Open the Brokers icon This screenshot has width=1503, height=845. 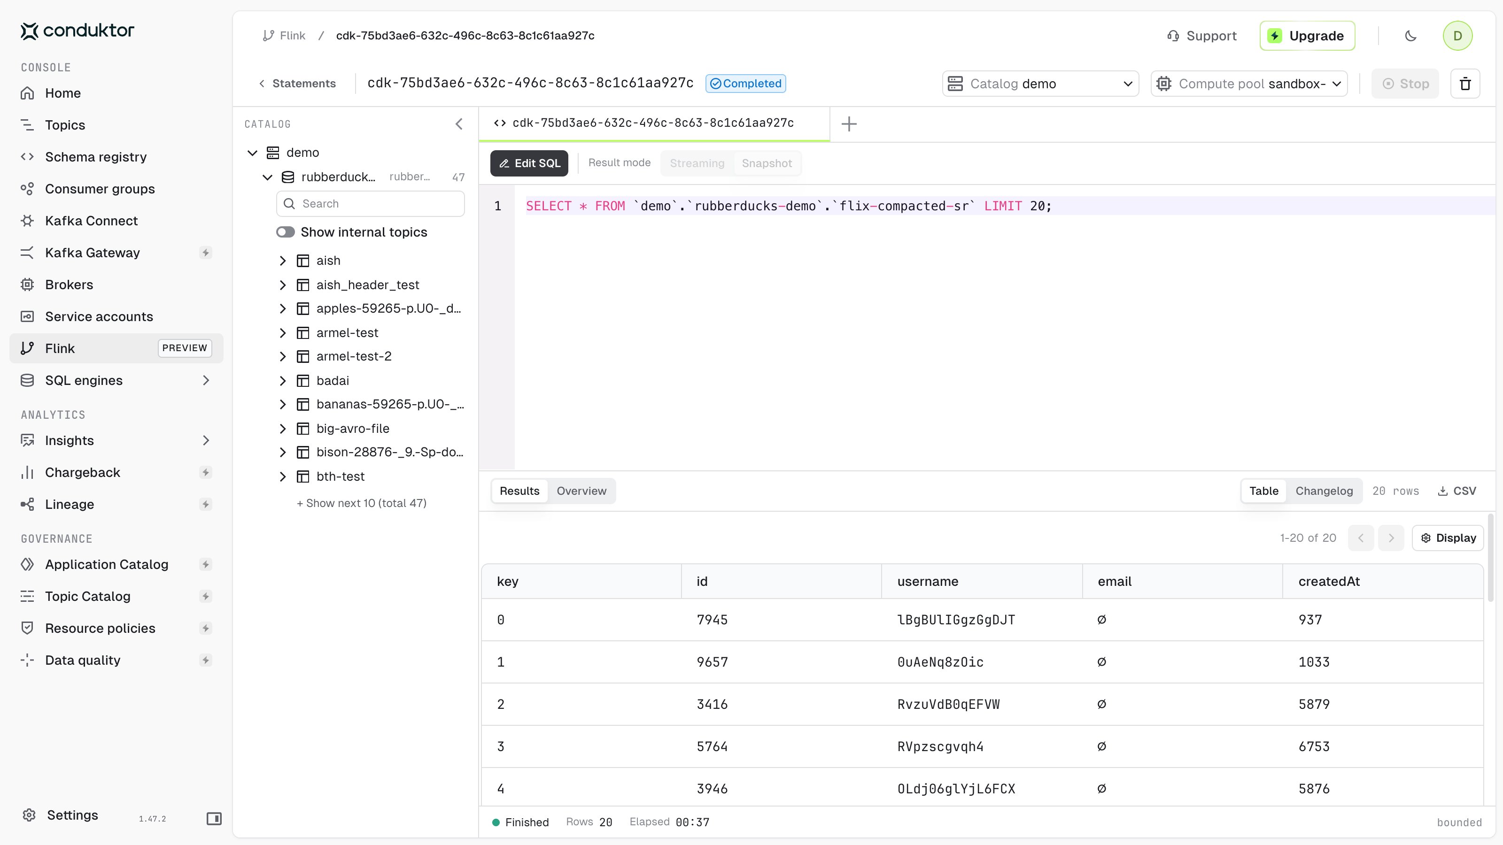[x=27, y=284]
